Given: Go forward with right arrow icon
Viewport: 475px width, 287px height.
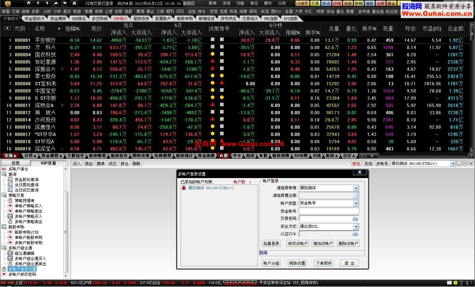Looking at the screenshot, I should pos(47,3).
